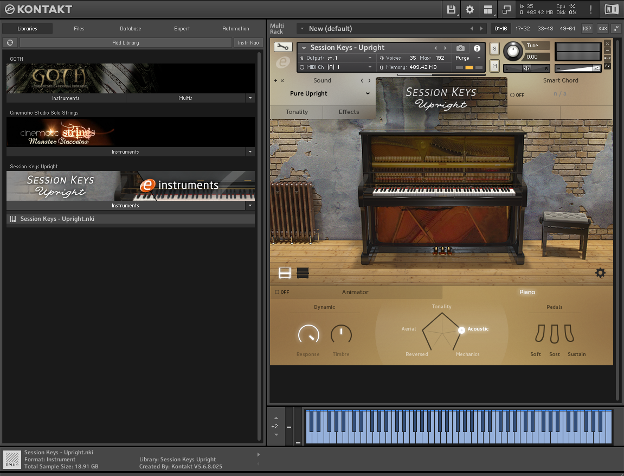Open the Animator panel
Viewport: 624px width, 476px height.
[x=355, y=292]
